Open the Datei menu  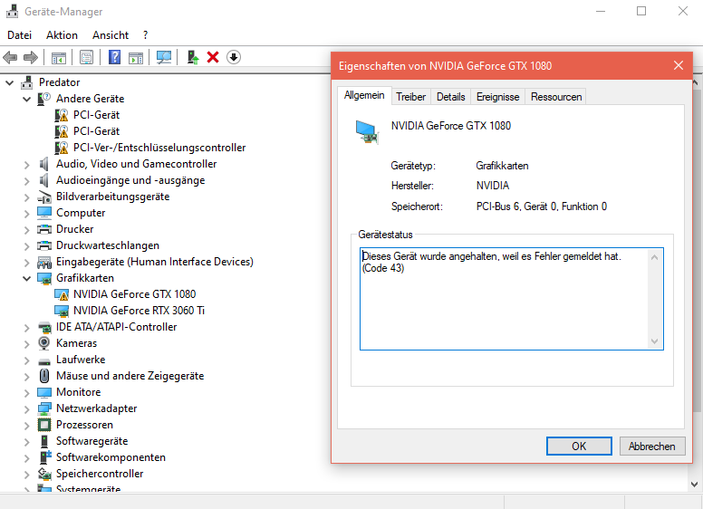point(20,35)
